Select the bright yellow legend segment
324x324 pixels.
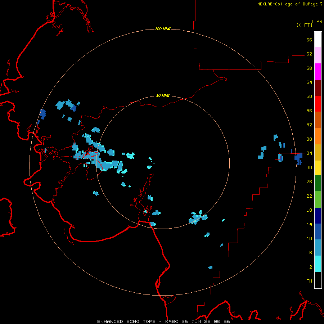coord(318,167)
